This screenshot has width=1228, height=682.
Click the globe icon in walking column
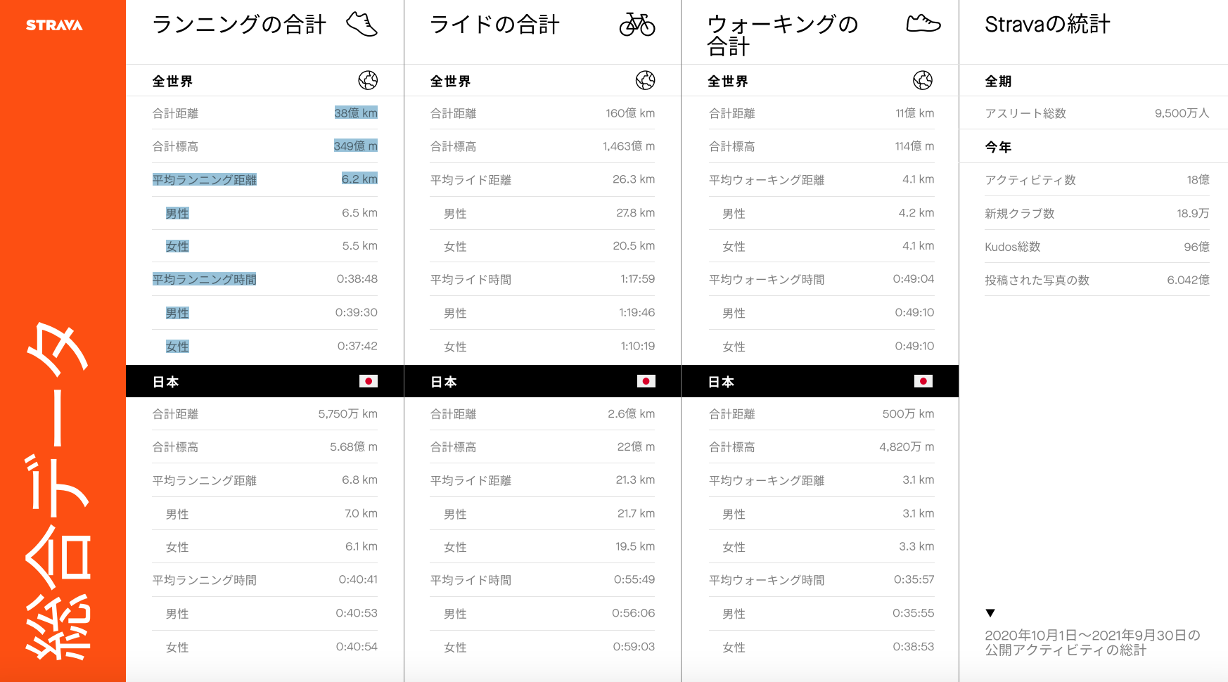(x=923, y=81)
